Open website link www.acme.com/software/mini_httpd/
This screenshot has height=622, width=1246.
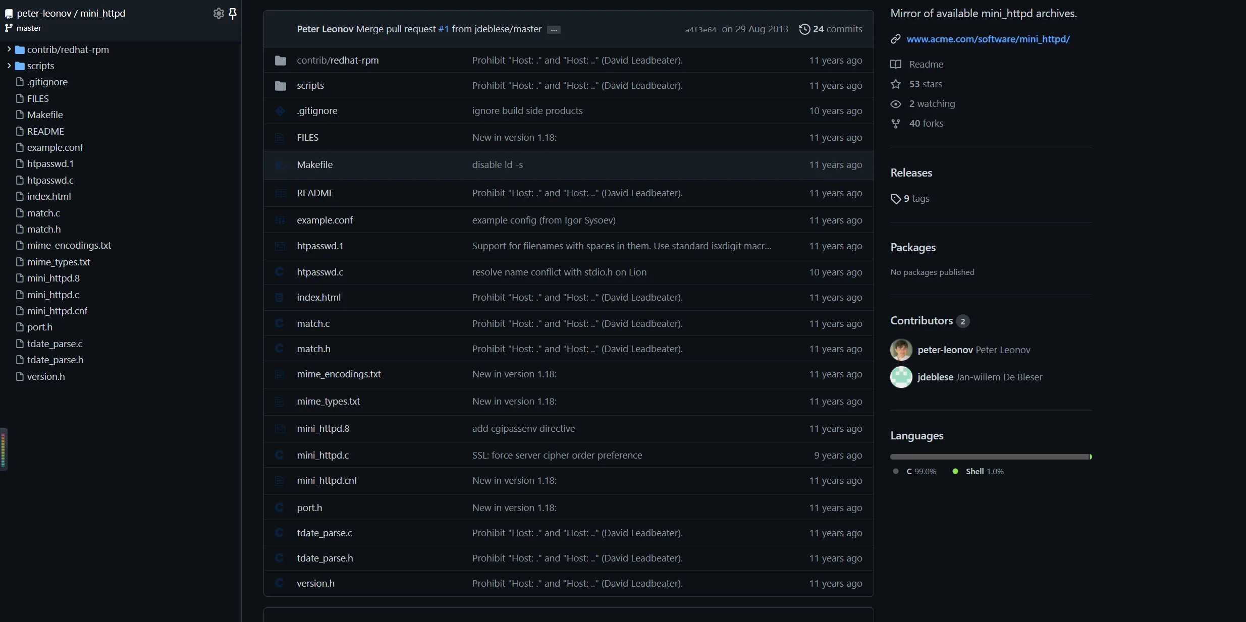pyautogui.click(x=988, y=39)
